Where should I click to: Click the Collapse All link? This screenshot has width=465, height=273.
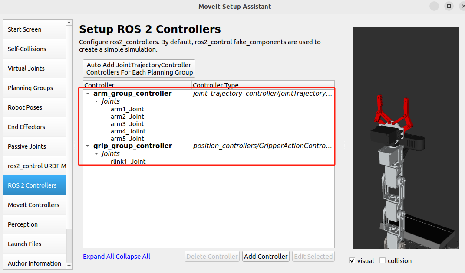click(133, 257)
